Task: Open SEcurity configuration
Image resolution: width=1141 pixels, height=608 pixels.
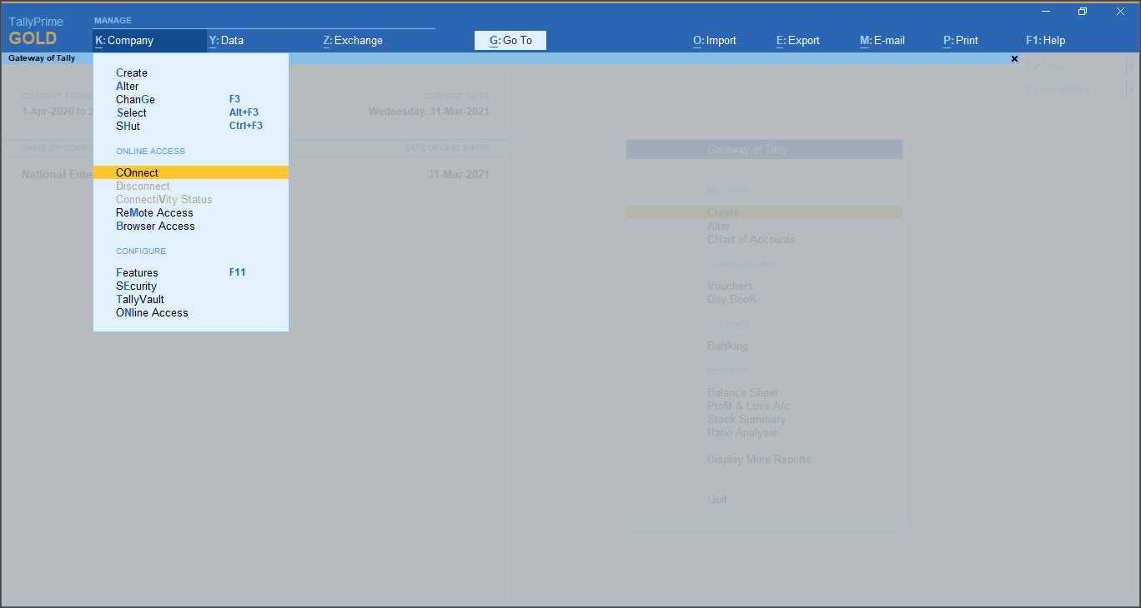Action: (x=136, y=286)
